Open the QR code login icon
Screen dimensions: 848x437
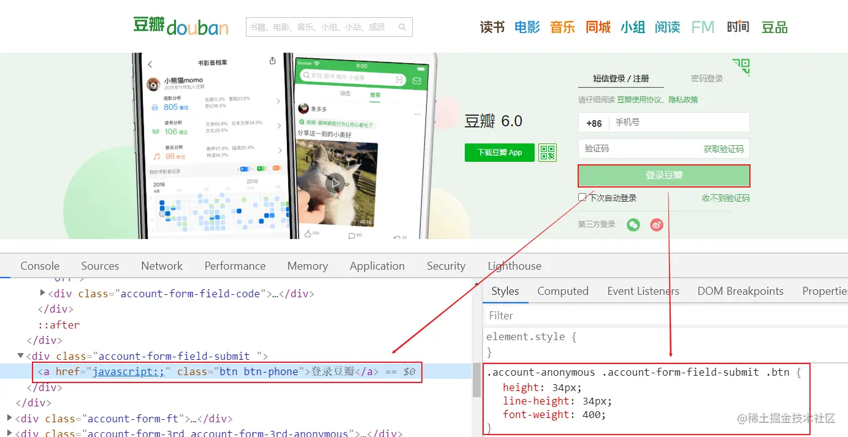741,67
